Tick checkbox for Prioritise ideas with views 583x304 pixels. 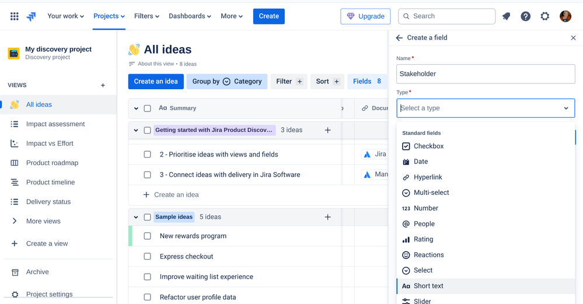pyautogui.click(x=148, y=154)
